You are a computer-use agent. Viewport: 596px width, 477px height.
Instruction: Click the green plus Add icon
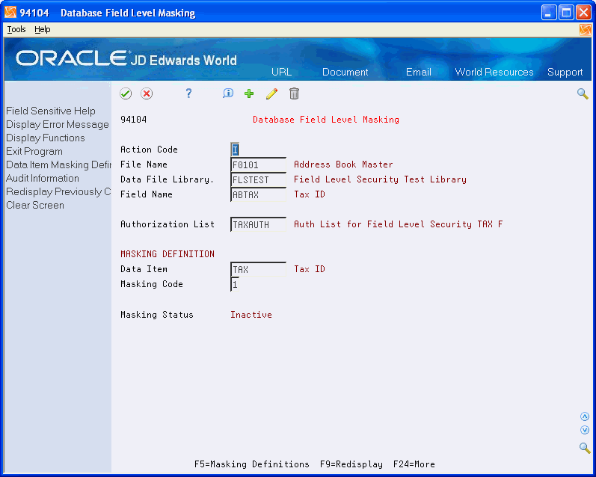pyautogui.click(x=249, y=93)
